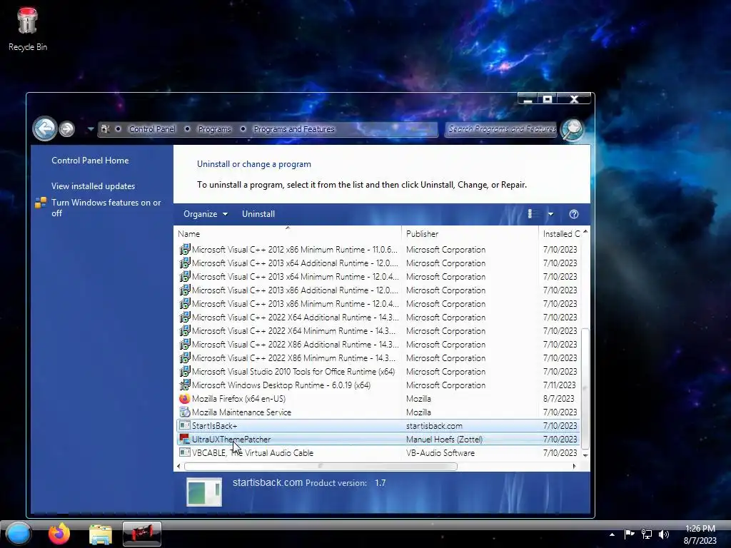This screenshot has height=548, width=731.
Task: Click the Forward navigation arrow
Action: tap(67, 129)
